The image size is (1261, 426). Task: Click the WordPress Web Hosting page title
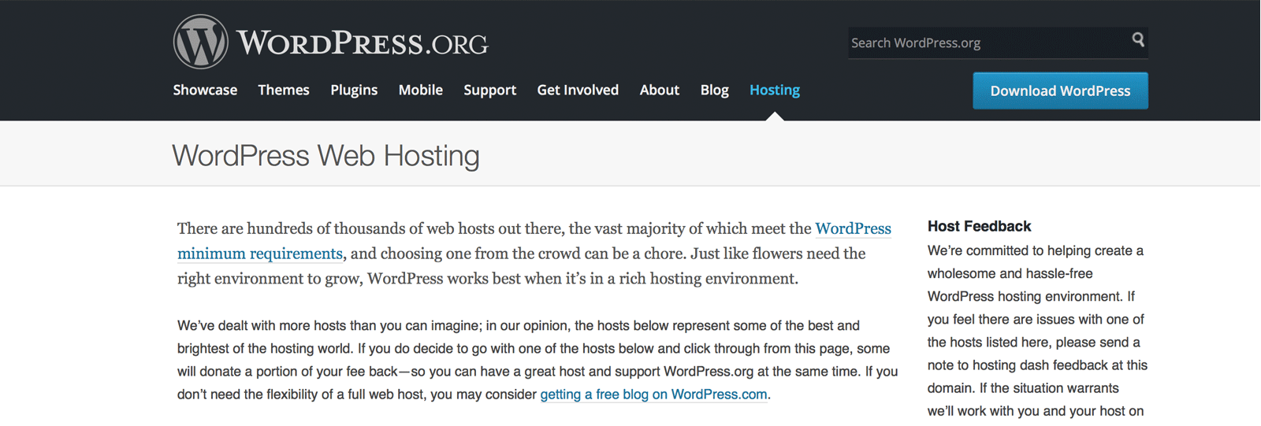pos(325,155)
